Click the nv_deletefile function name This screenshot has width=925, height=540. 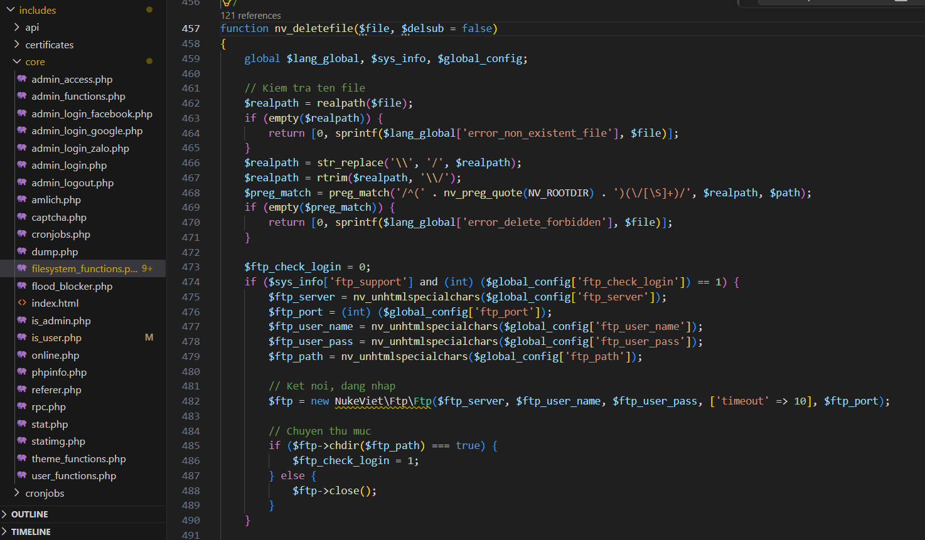click(x=314, y=28)
